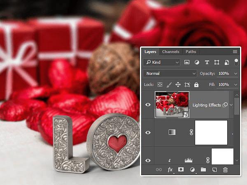Screen dimensions: 247x185
Task: Toggle visibility of the Levels adjustment layer
Action: click(x=148, y=160)
